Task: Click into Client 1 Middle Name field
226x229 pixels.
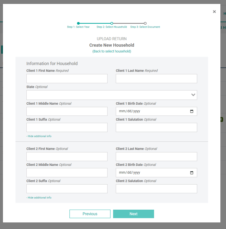Action: (x=67, y=111)
